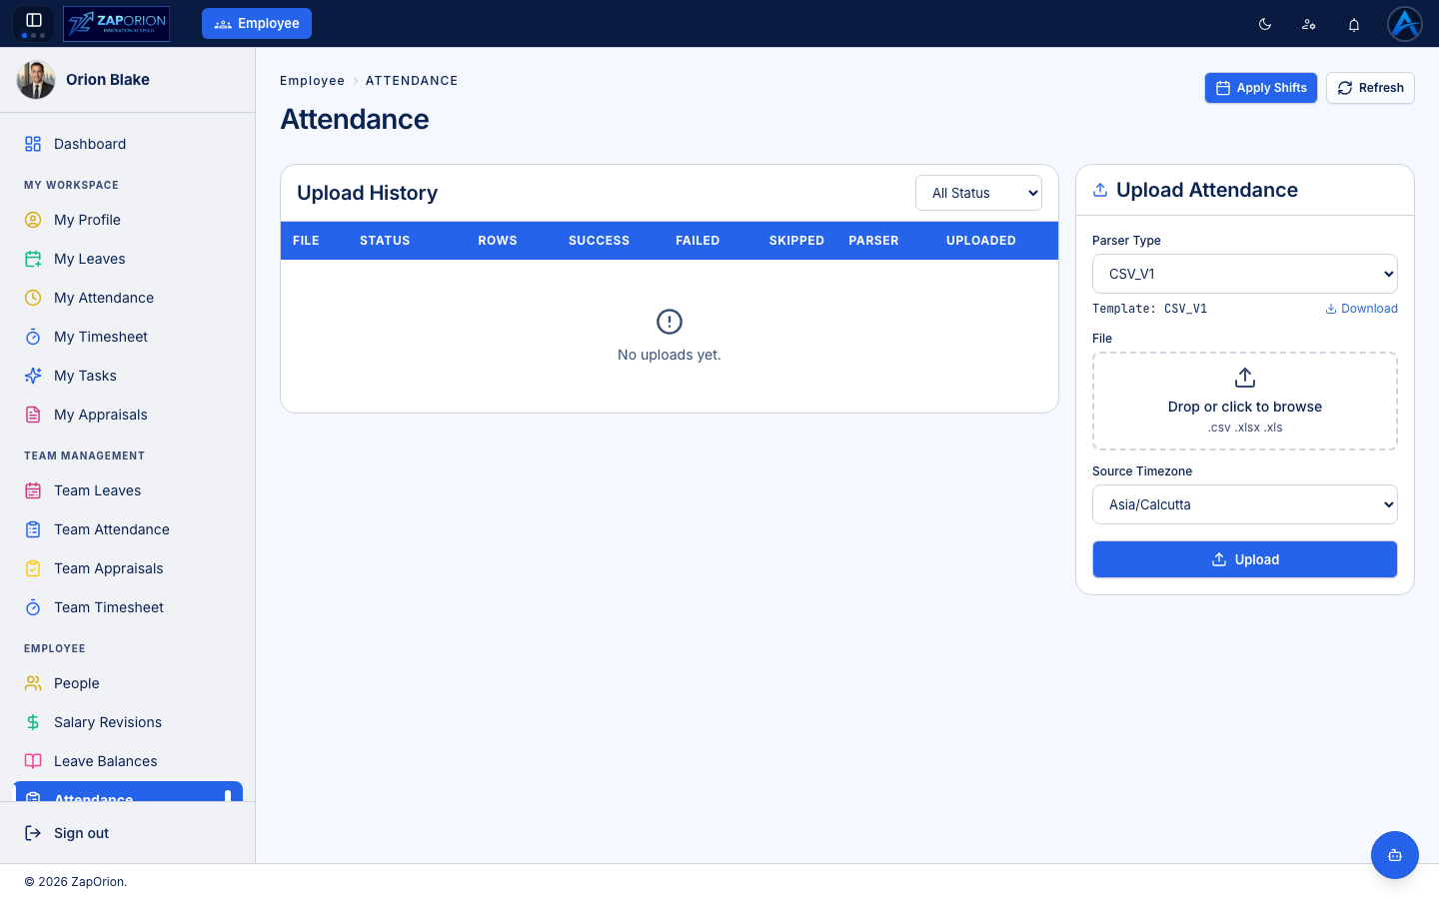Open Leave Balances page
Screen dimensions: 1439x899
127,761
